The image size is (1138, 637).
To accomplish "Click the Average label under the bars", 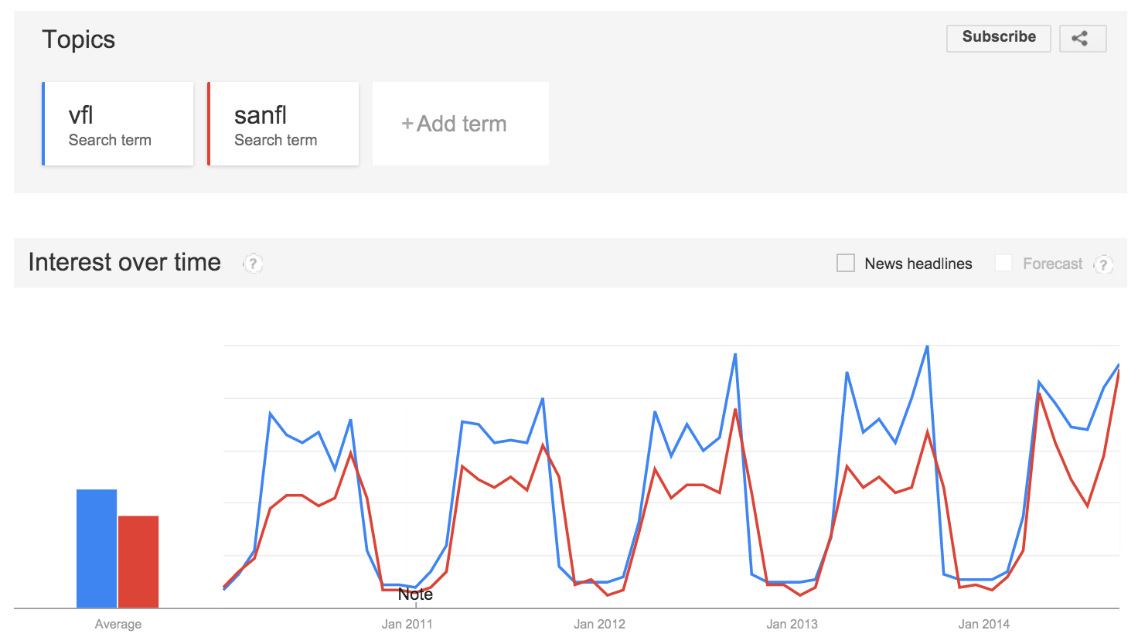I will coord(118,624).
